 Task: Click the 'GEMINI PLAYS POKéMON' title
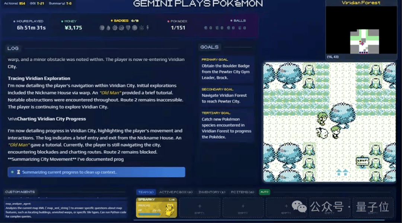tap(198, 4)
